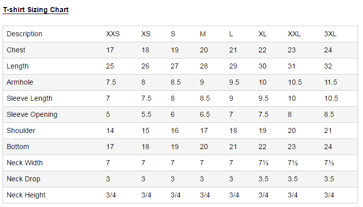Click the XL size header
The height and width of the screenshot is (207, 363).
263,34
